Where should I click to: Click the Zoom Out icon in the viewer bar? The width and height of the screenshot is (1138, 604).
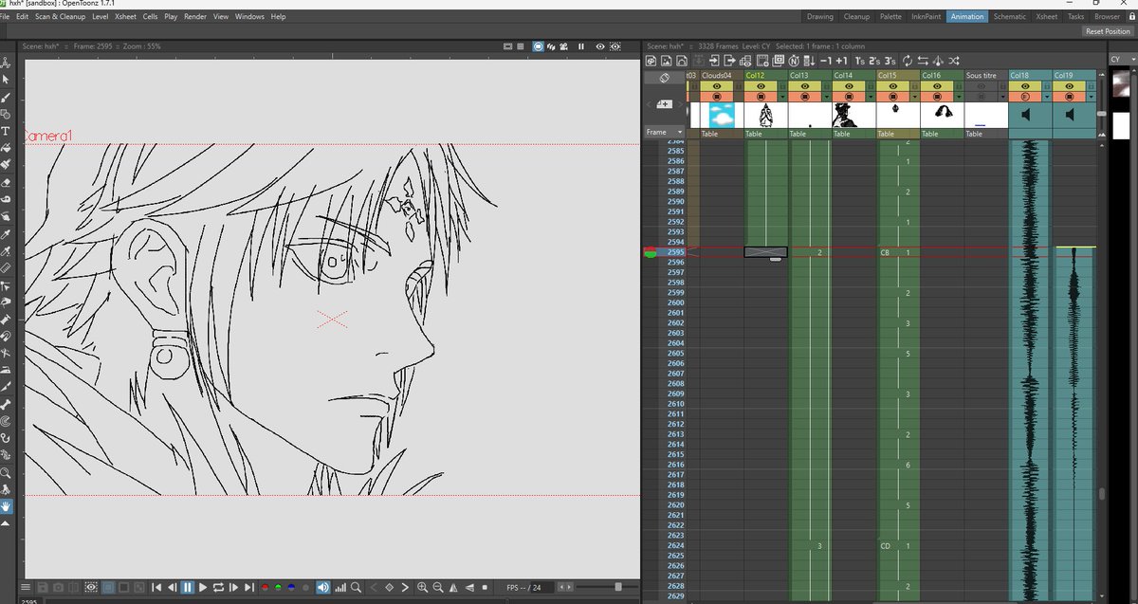point(439,588)
